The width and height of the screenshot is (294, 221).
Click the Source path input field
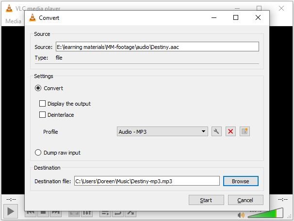(157, 47)
